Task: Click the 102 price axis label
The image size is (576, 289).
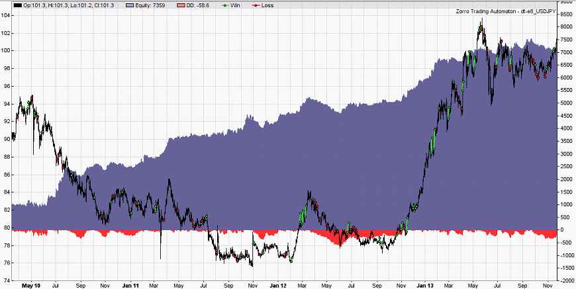Action: 5,33
